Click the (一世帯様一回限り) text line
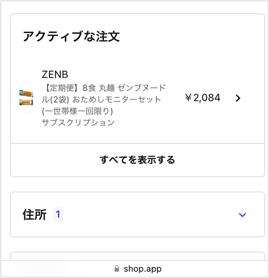This screenshot has width=269, height=278. (x=77, y=111)
